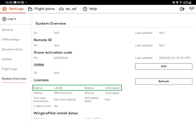Click the Drone activation code heading
The image size is (196, 122).
coord(53,52)
